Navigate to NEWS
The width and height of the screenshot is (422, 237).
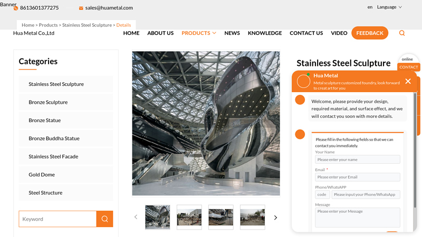(232, 33)
